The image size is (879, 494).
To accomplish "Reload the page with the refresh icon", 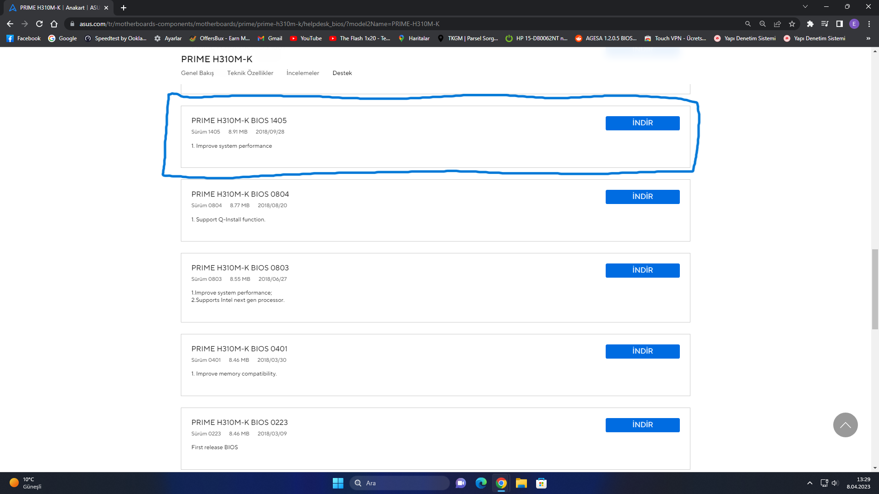I will tap(39, 24).
